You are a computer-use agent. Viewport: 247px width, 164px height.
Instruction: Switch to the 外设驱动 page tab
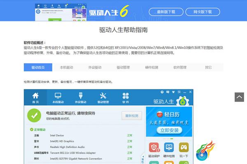pyautogui.click(x=95, y=67)
